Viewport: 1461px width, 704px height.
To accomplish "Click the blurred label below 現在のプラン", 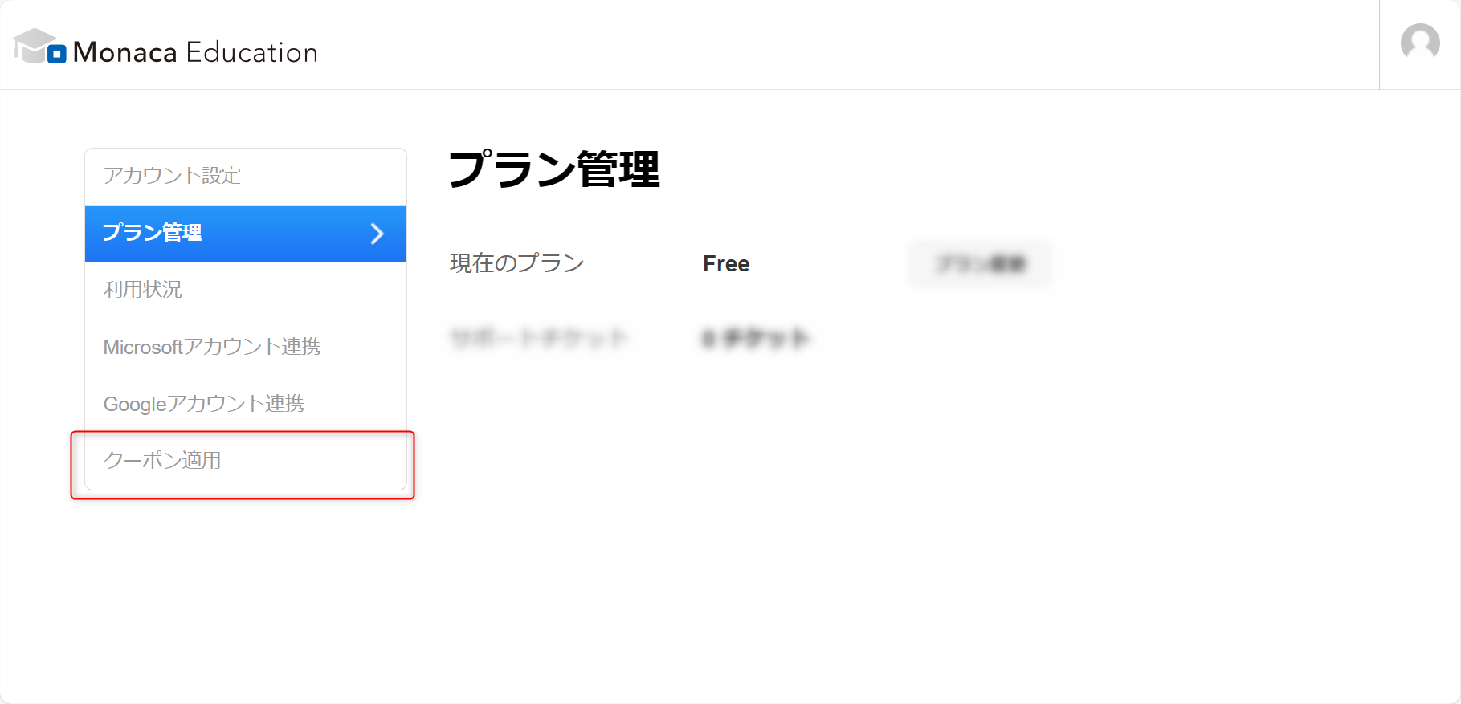I will point(538,338).
